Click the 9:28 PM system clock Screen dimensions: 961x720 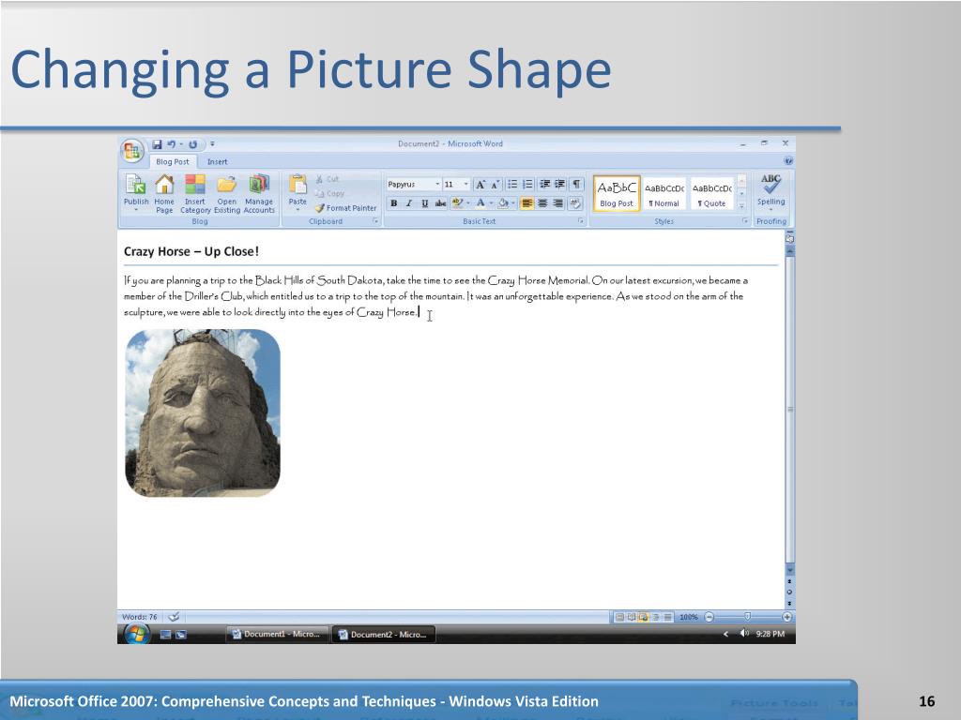point(770,635)
